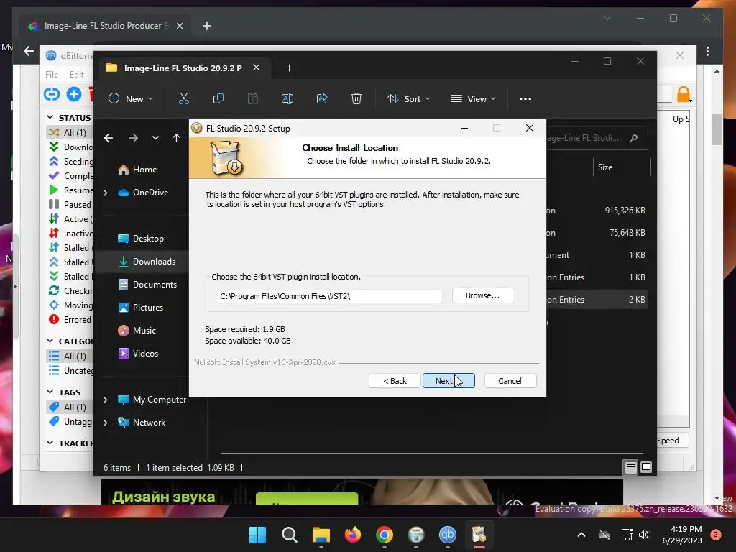Select Seeding filter in qBittorrent
The width and height of the screenshot is (736, 552).
coord(70,162)
